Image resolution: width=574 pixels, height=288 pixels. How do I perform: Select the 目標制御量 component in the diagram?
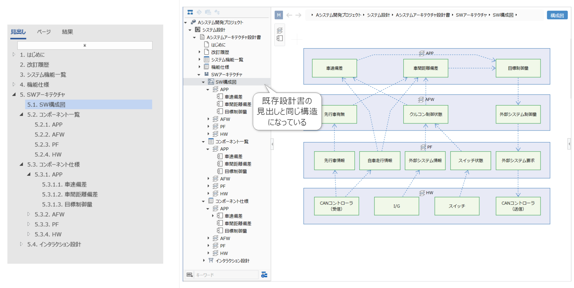(x=518, y=68)
